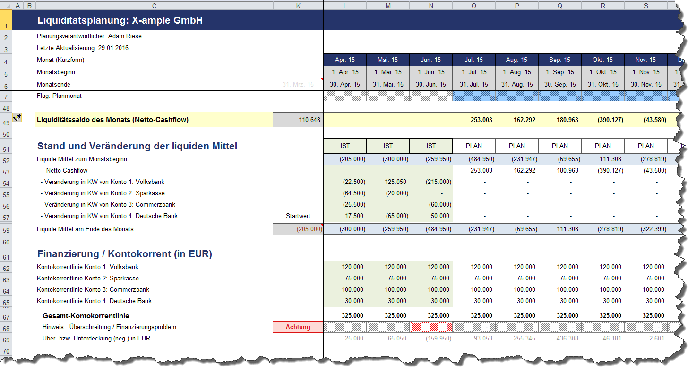The height and width of the screenshot is (375, 696).
Task: Select the Volksbank April value (22.500)
Action: click(344, 182)
